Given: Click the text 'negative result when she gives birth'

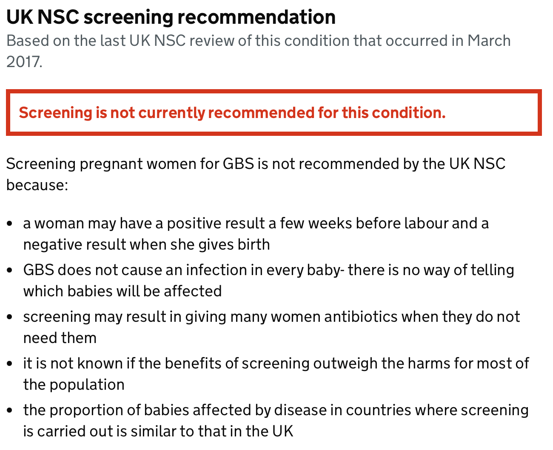Looking at the screenshot, I should point(146,245).
